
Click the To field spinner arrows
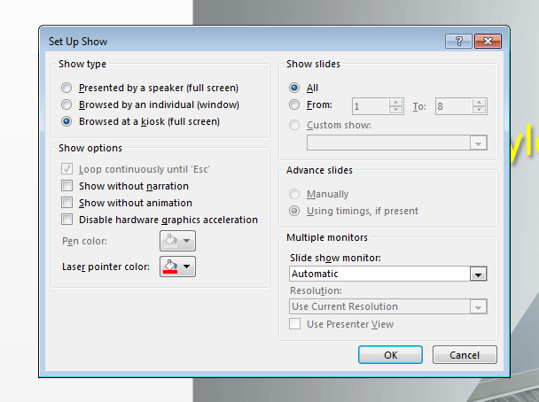tap(479, 106)
